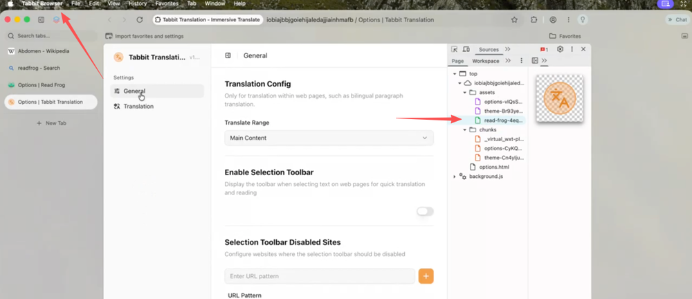
Task: Bookmark page with the star icon
Action: coord(514,20)
